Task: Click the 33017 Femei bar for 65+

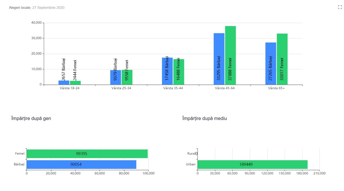Action: point(282,59)
